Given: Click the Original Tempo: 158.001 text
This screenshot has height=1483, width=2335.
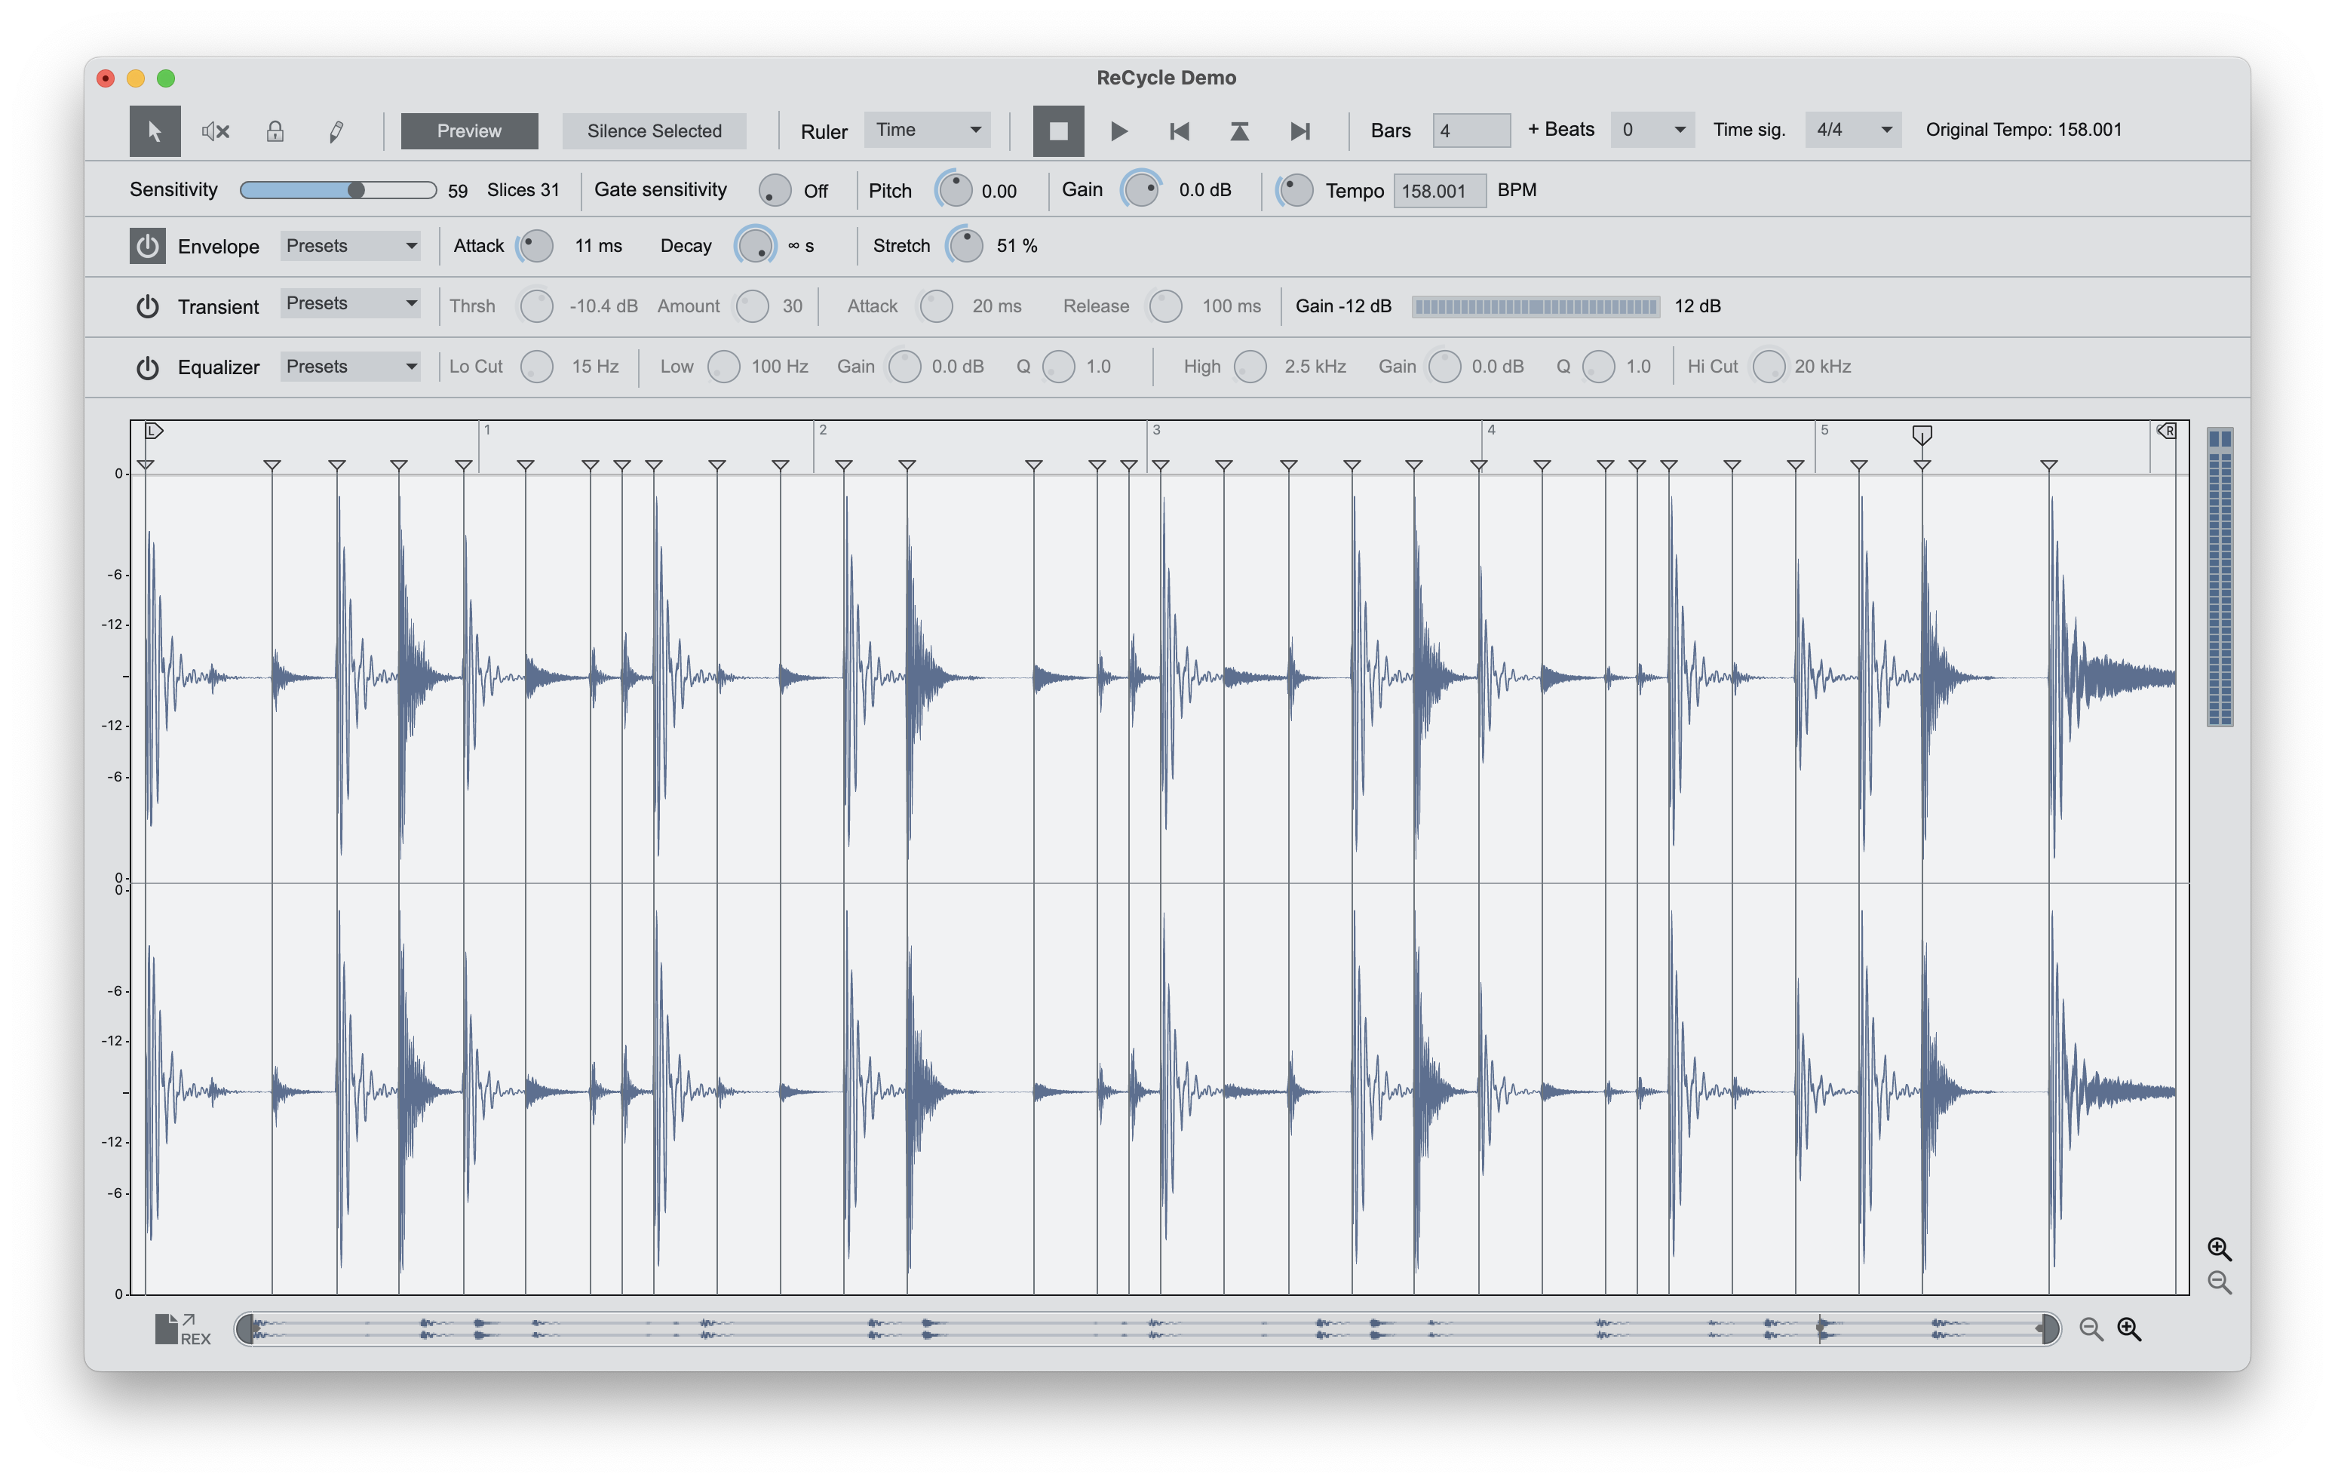Looking at the screenshot, I should (x=2024, y=130).
